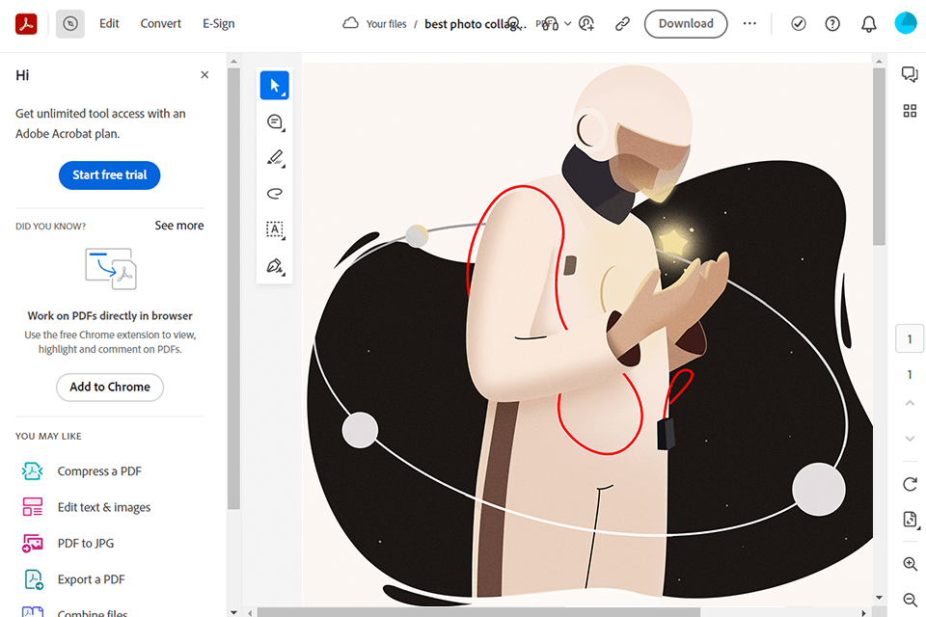Choose the Fill and sign pen tool
926x617 pixels.
(275, 266)
